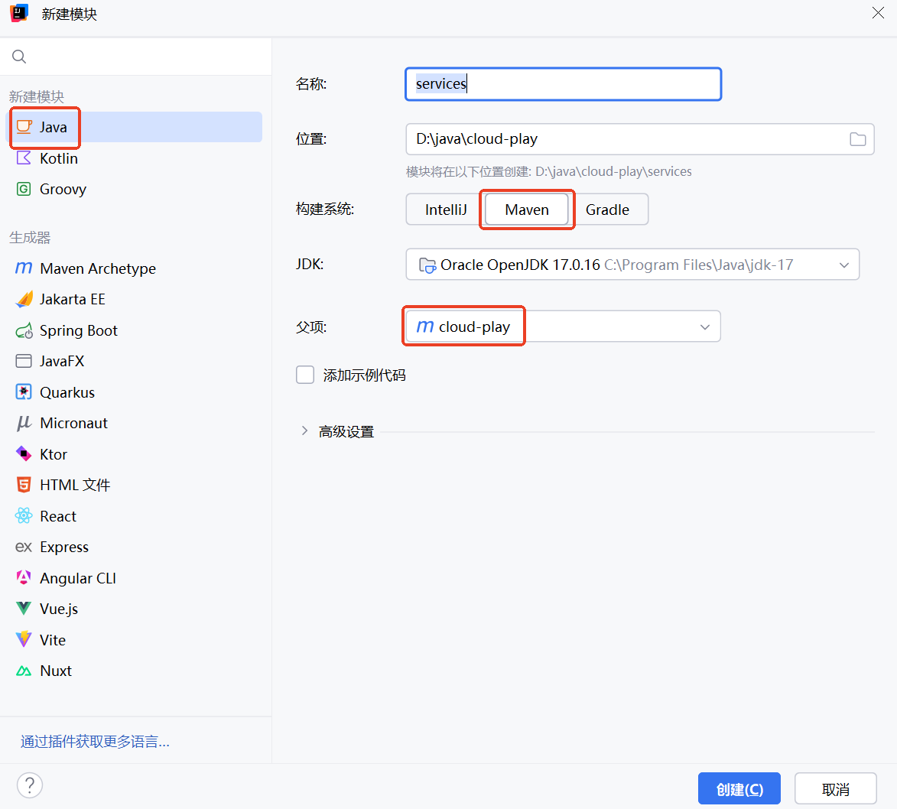This screenshot has height=809, width=897.
Task: Click the 取消 cancel button
Action: 835,789
